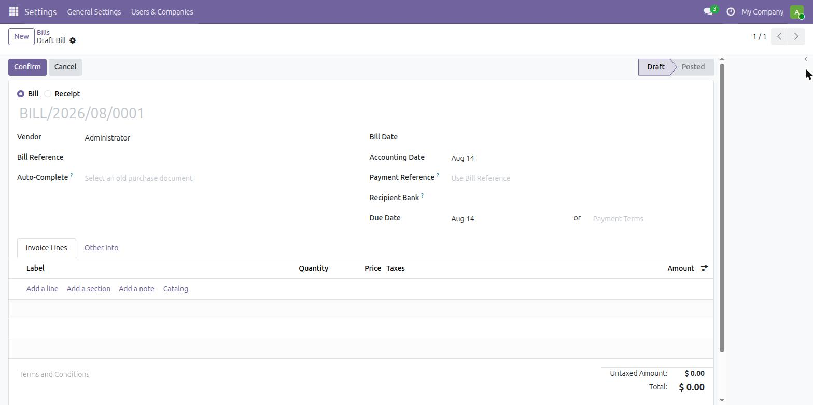Open the apps grid menu icon
Image resolution: width=813 pixels, height=405 pixels.
(x=14, y=11)
